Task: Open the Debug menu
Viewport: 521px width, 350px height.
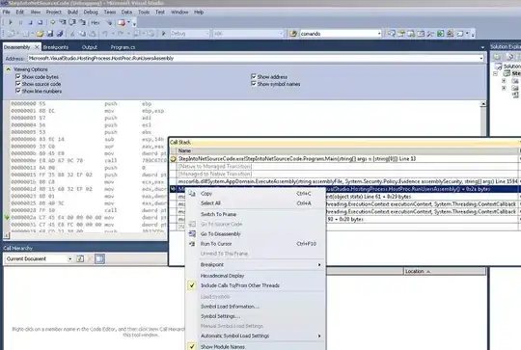Action: click(91, 12)
